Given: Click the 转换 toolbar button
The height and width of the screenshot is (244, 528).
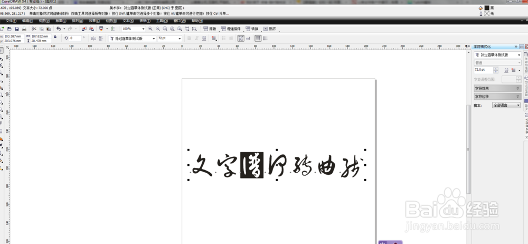Looking at the screenshot, I should click(252, 29).
